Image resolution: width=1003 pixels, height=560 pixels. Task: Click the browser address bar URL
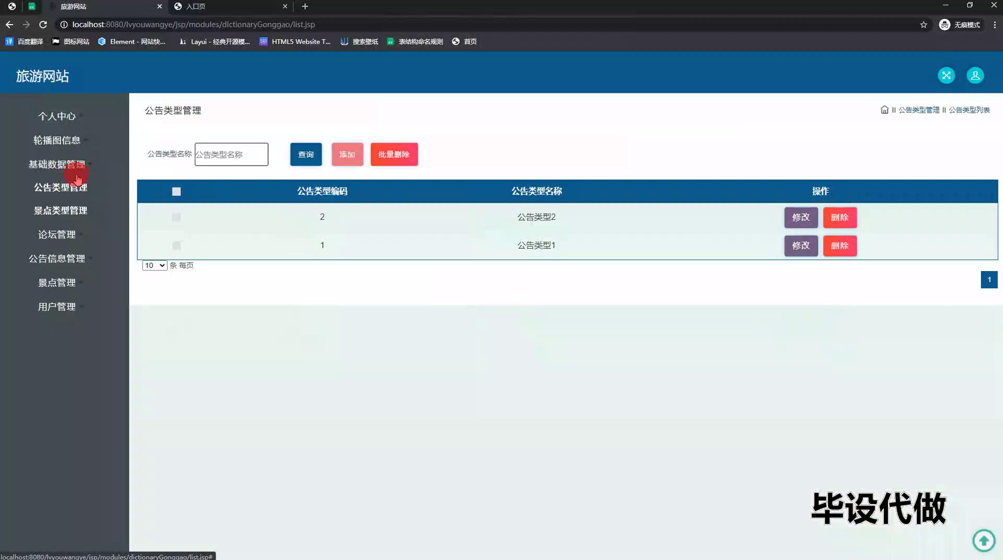pos(193,25)
